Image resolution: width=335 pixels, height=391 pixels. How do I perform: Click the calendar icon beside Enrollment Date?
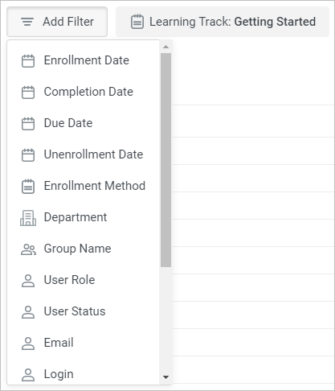pyautogui.click(x=28, y=60)
